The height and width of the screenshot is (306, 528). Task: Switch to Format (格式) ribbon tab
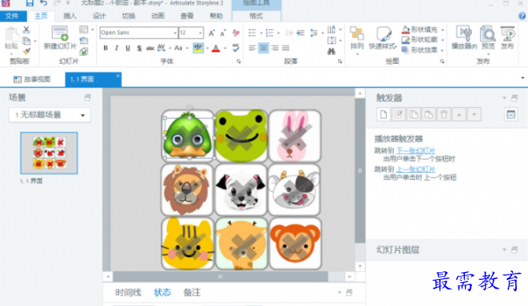click(x=256, y=16)
